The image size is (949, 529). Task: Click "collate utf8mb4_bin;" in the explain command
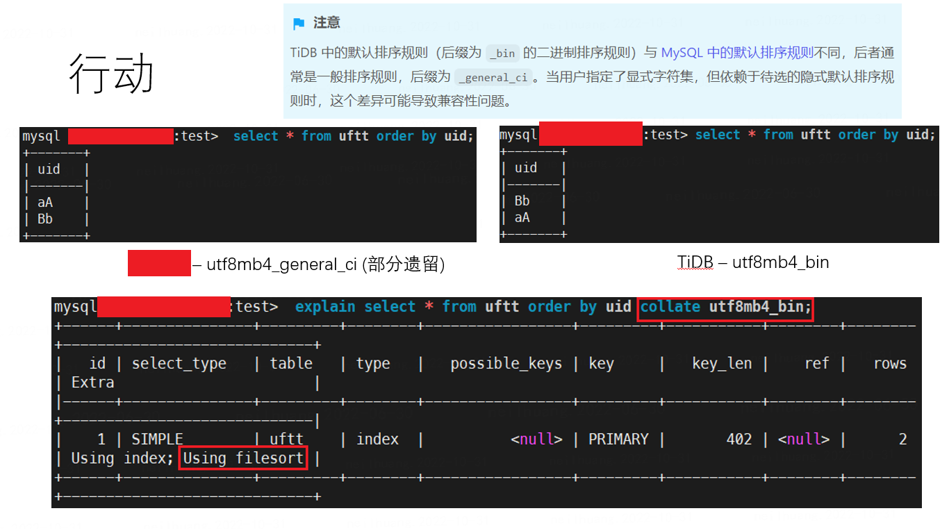725,307
